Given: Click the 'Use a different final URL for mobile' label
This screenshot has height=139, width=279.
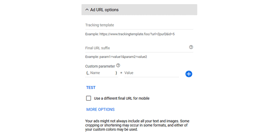Looking at the screenshot, I should coord(122,98).
